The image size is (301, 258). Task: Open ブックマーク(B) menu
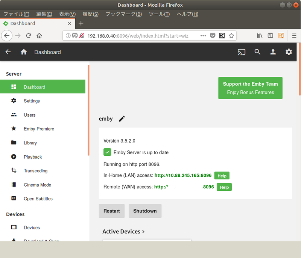point(124,14)
